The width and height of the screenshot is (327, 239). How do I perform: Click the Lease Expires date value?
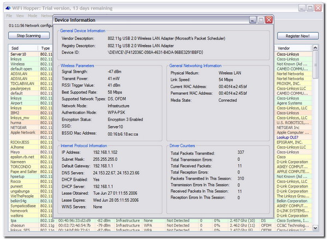(x=116, y=200)
